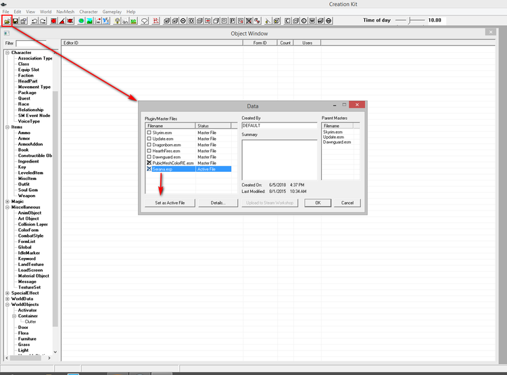507x375 pixels.
Task: Collapse the WorldObjects tree node
Action: tap(7, 305)
